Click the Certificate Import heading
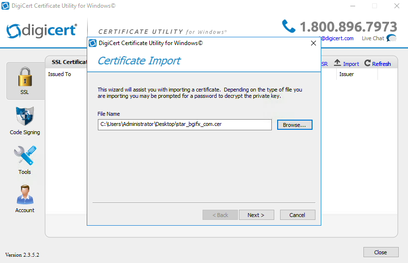 point(139,61)
